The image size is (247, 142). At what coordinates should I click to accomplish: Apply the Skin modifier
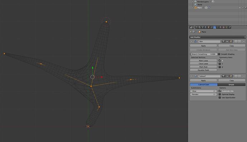coord(203,46)
